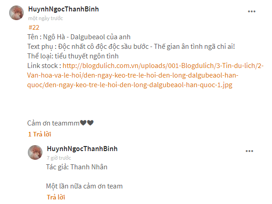Collapse the '1 Trả lời' replies thread
272x204 pixels.
(x=40, y=134)
